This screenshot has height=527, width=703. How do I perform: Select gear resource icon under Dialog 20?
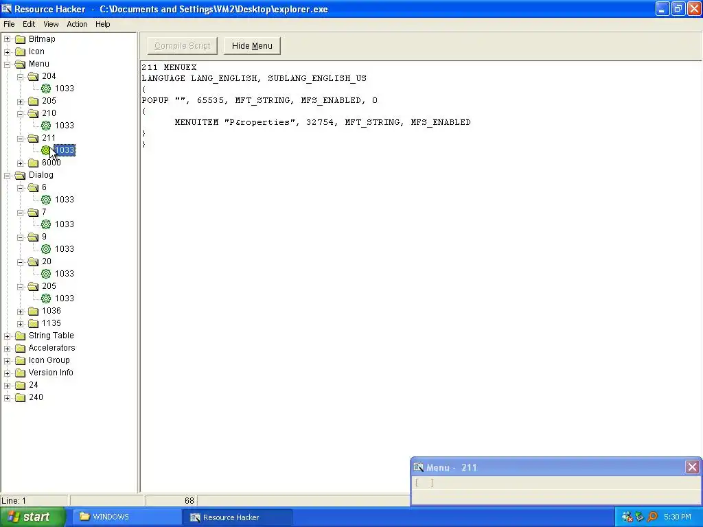coord(46,273)
